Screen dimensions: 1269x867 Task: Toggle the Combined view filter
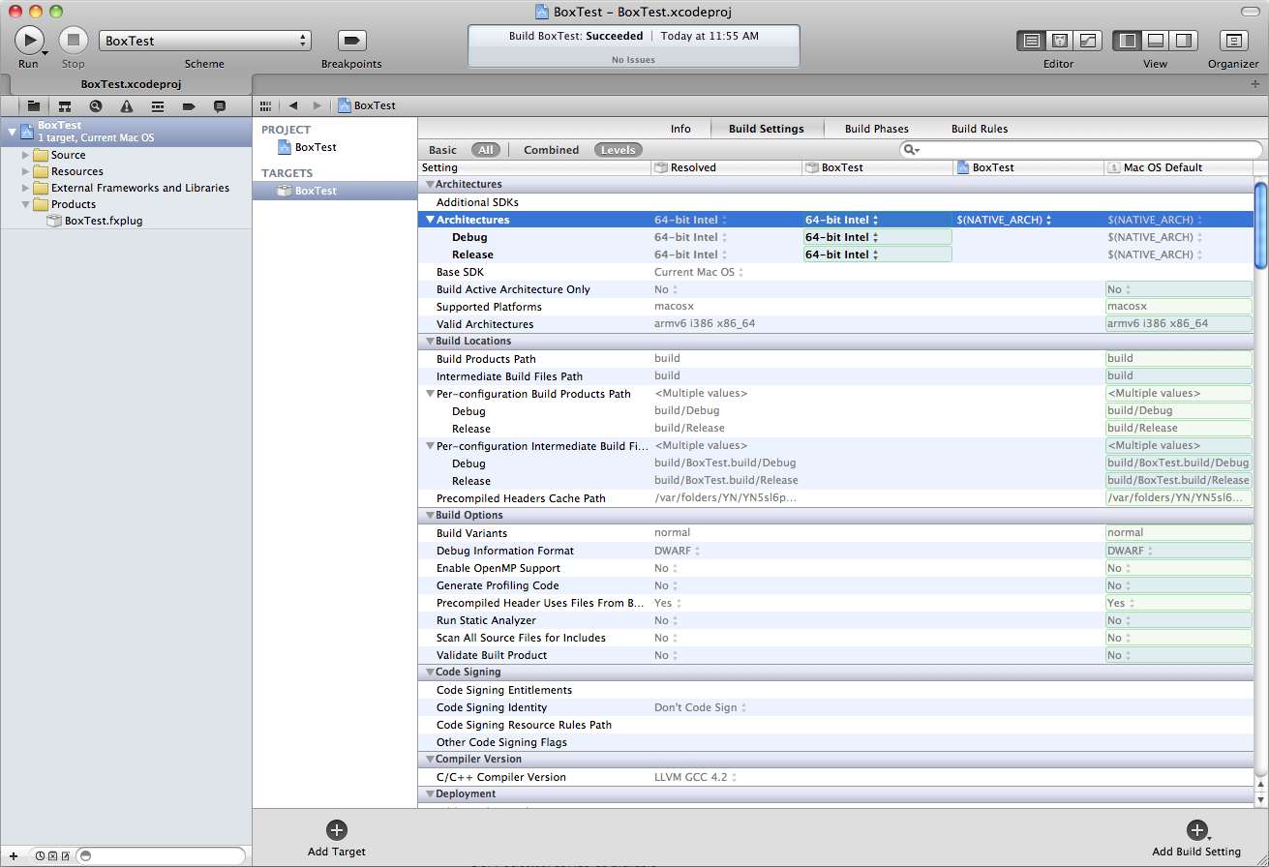(551, 150)
